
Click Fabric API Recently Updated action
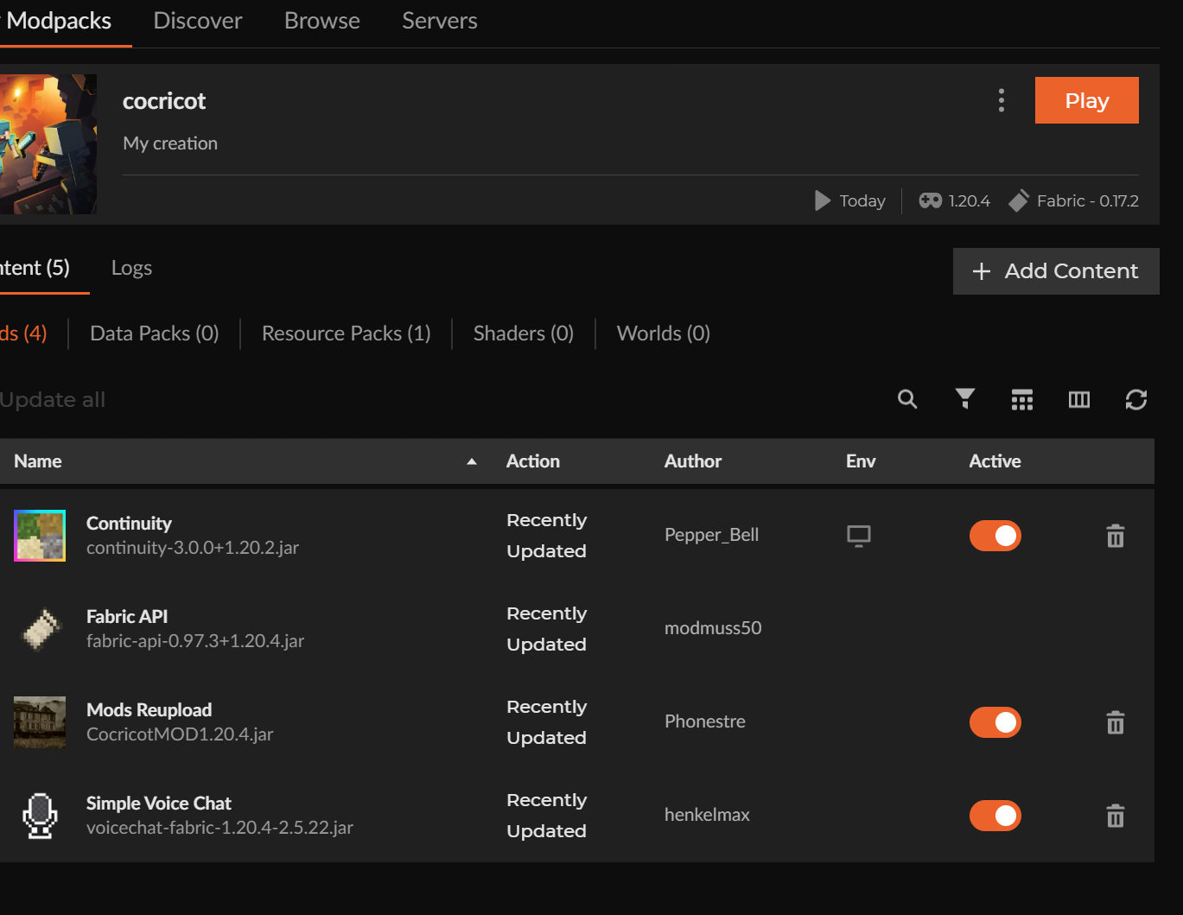point(547,629)
